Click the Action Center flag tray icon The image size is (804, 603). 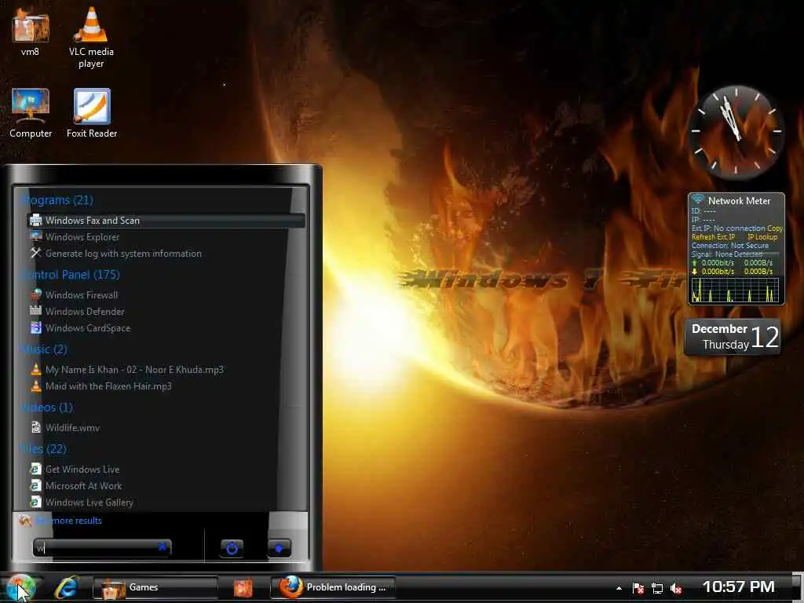click(x=638, y=588)
